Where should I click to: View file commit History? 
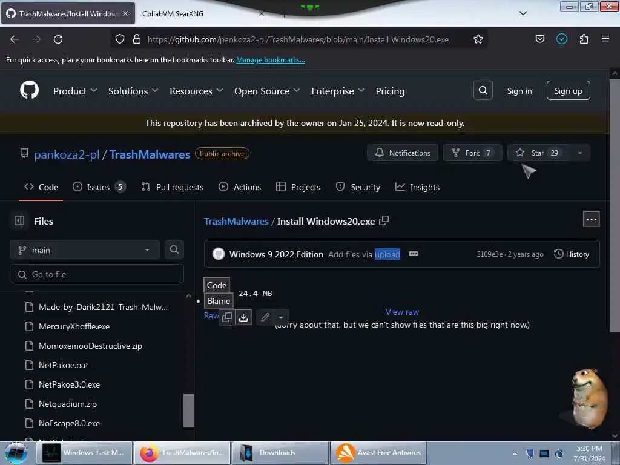click(572, 254)
